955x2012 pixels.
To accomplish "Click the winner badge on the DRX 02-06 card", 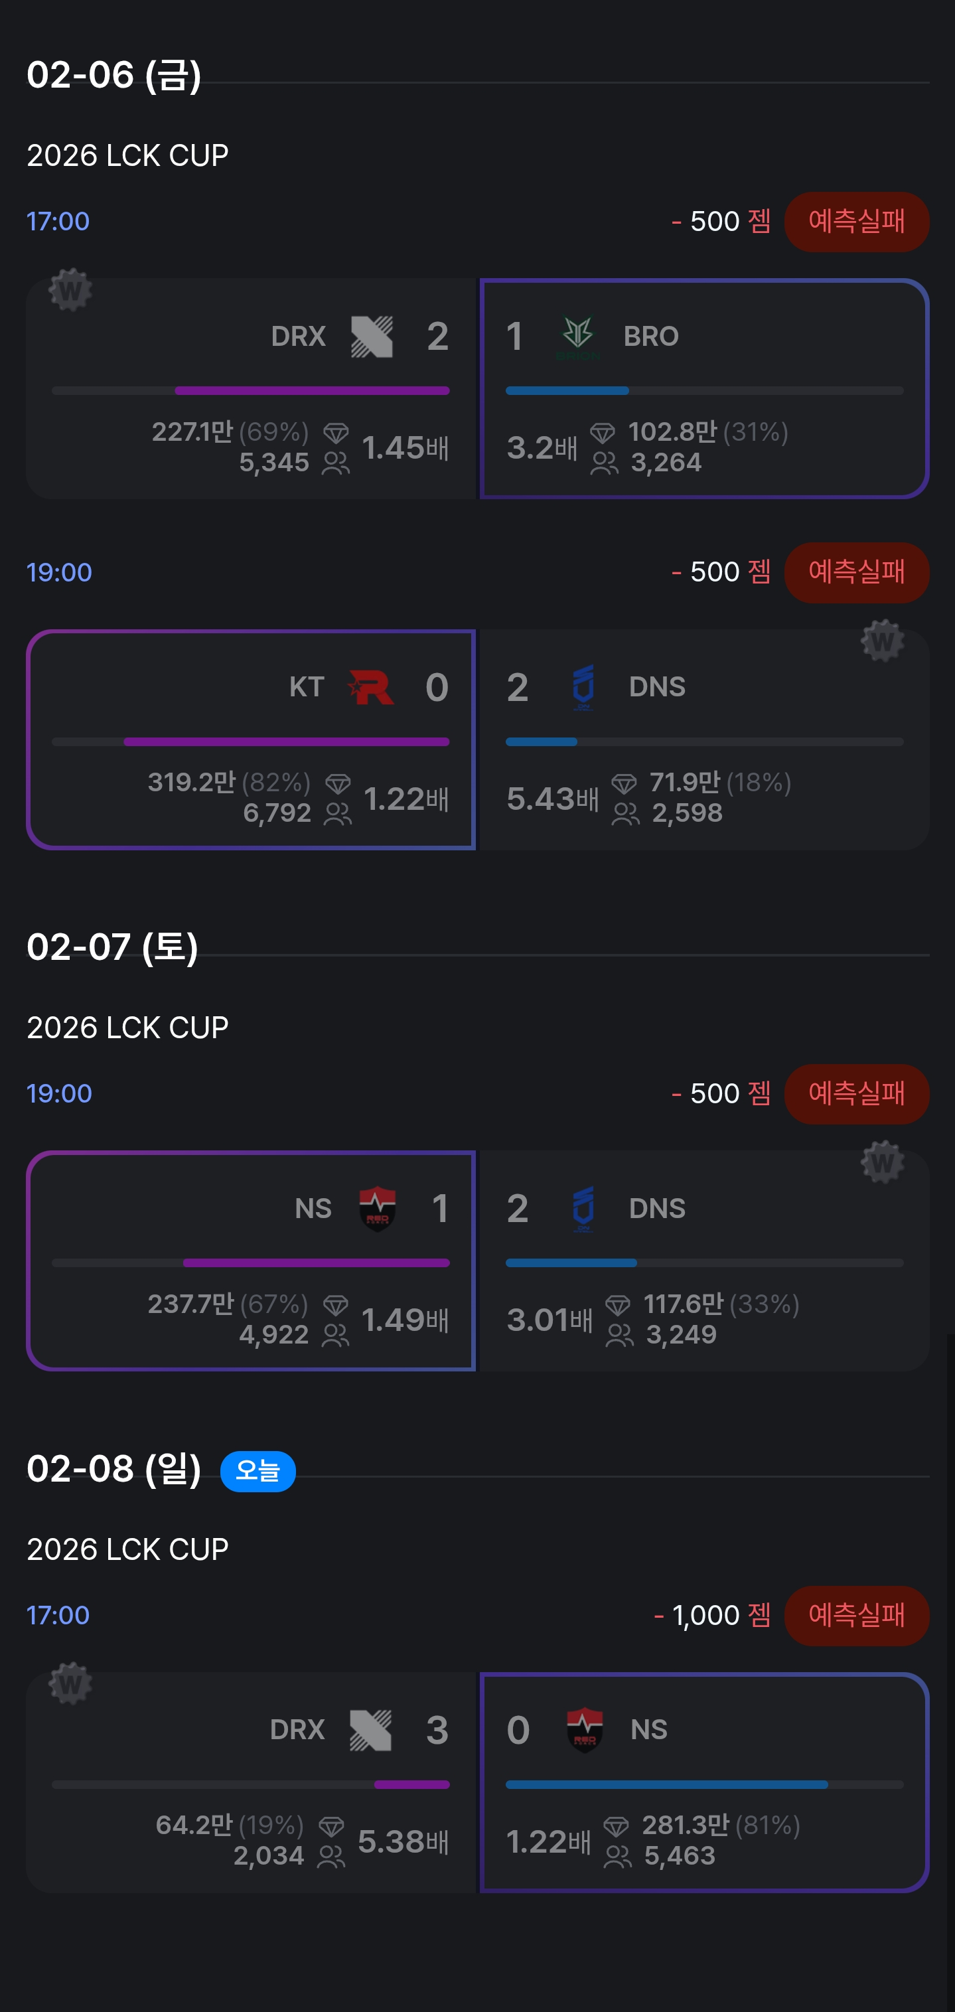I will 70,290.
